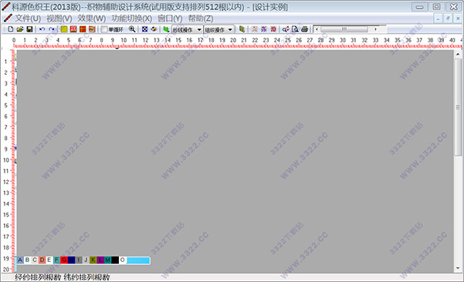Click the New file icon

11,29
